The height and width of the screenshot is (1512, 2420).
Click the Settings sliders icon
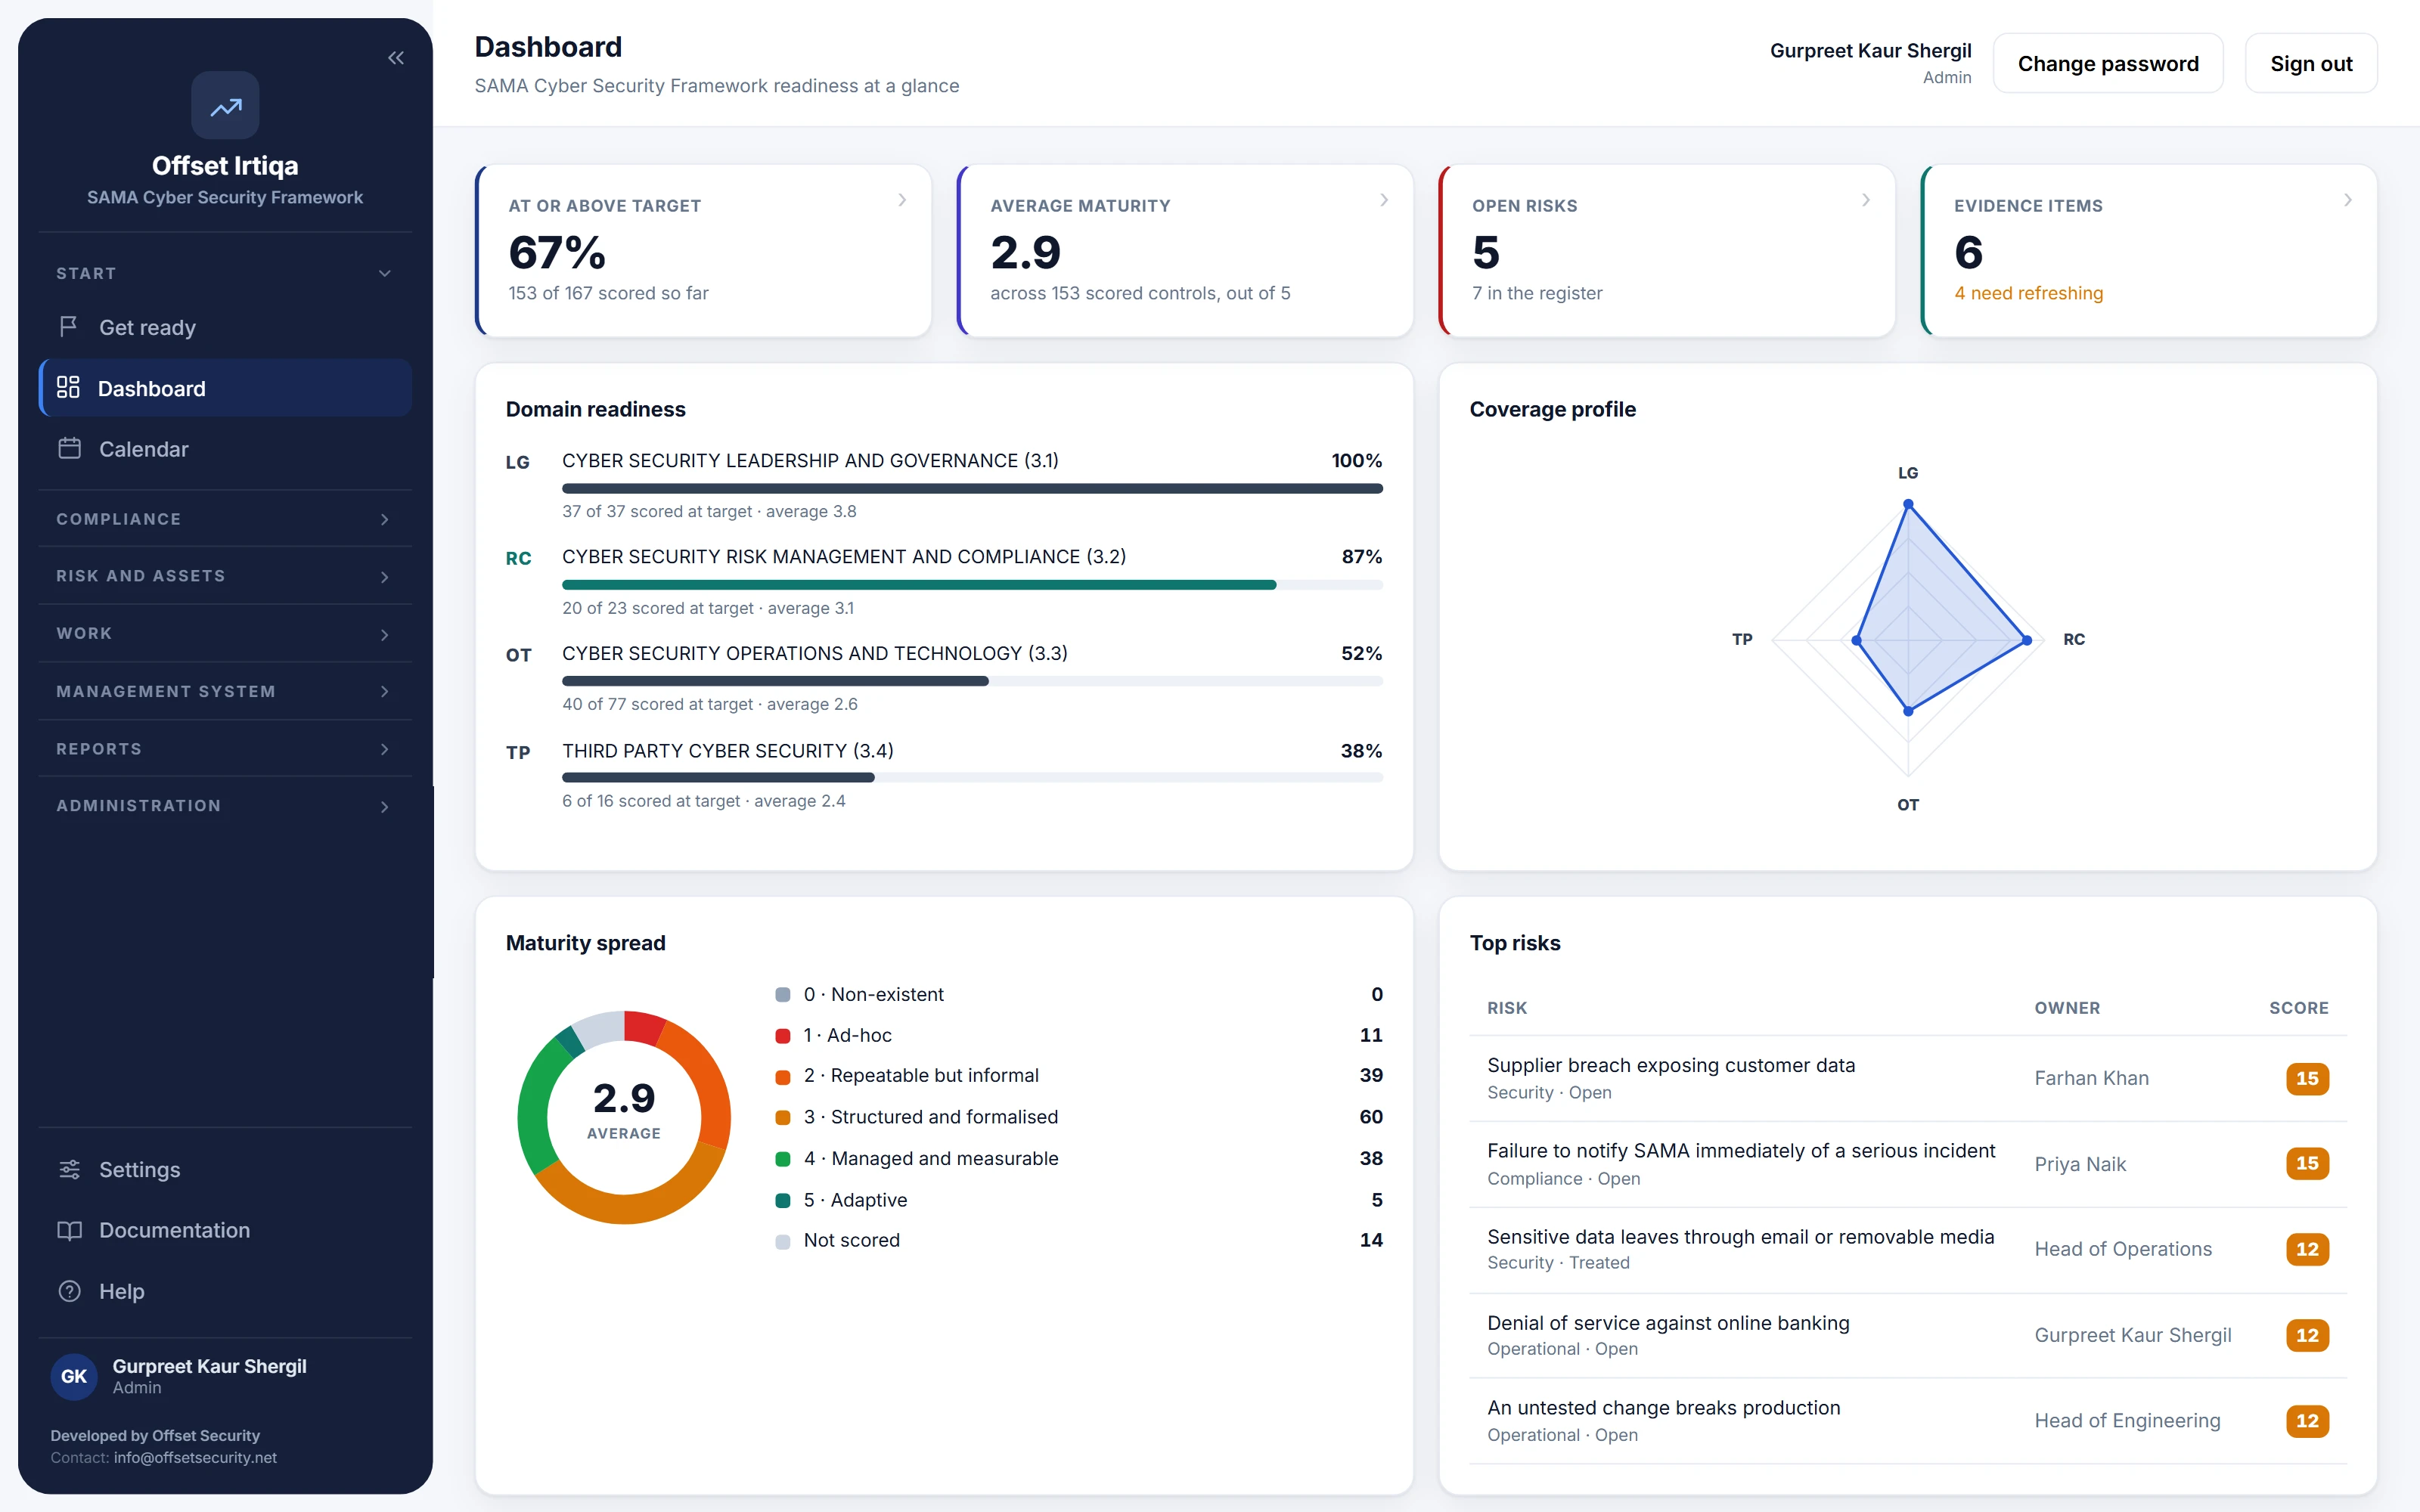click(69, 1169)
